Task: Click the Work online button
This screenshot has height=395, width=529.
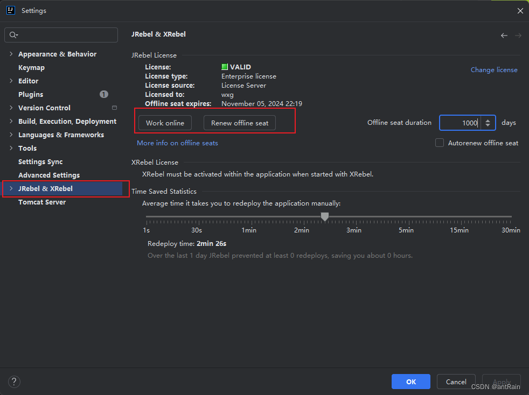Action: point(165,123)
